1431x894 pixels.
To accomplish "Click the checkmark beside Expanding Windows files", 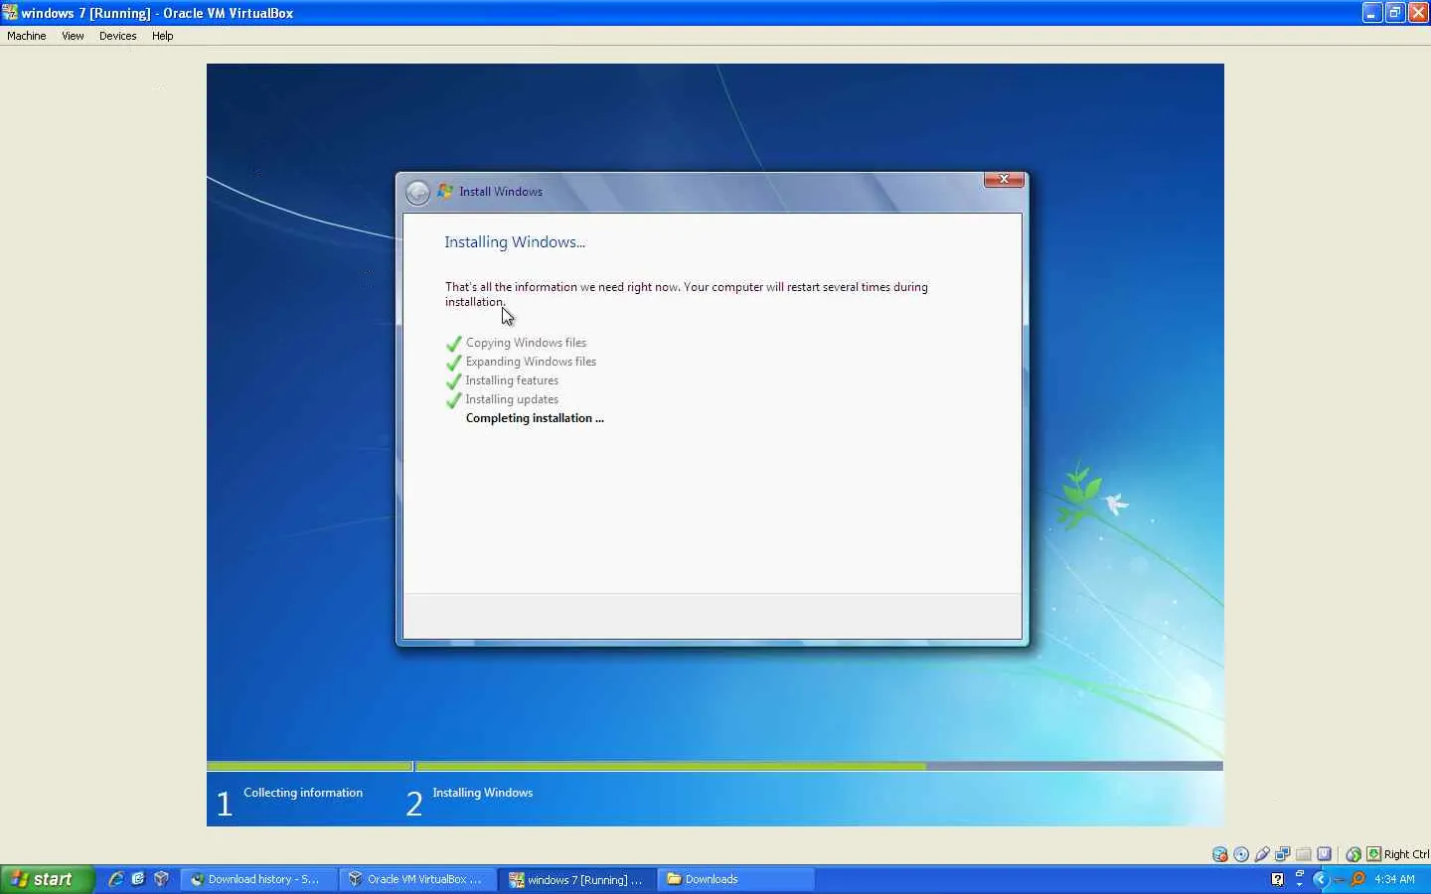I will [x=454, y=363].
